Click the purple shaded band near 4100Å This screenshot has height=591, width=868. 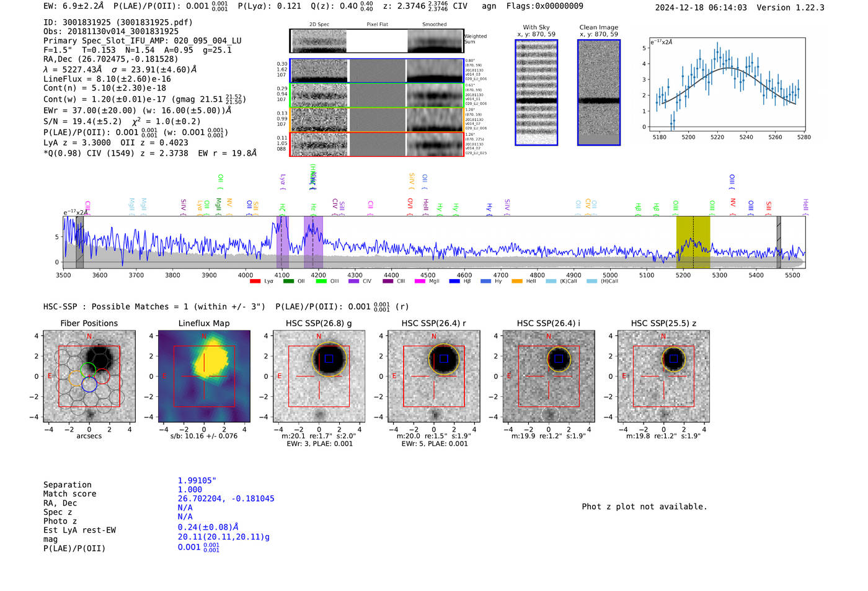pyautogui.click(x=282, y=242)
